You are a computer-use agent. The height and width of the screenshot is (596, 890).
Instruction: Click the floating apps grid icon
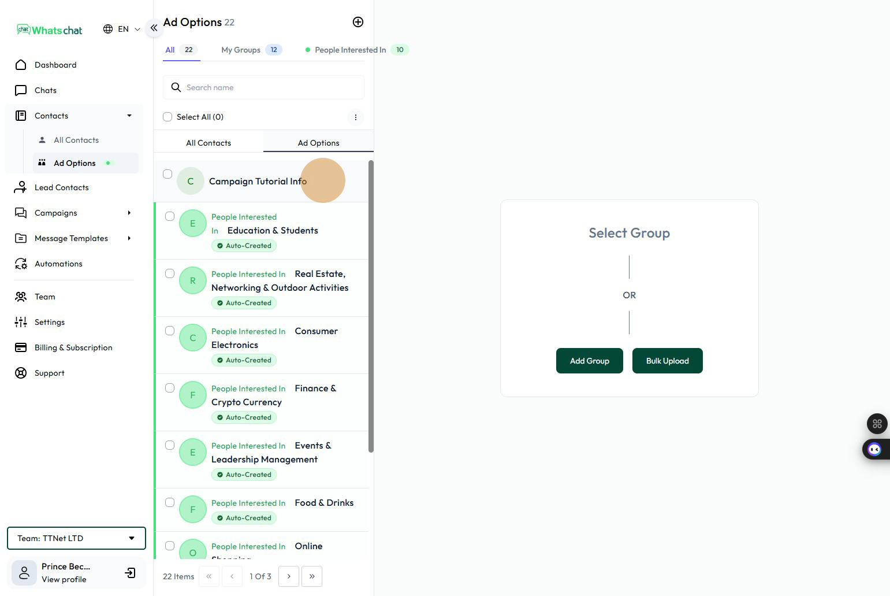point(877,424)
